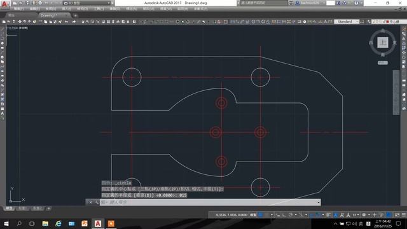This screenshot has width=407, height=229.
Task: Click the Undo arrow in the Standard toolbar
Action: (67, 22)
